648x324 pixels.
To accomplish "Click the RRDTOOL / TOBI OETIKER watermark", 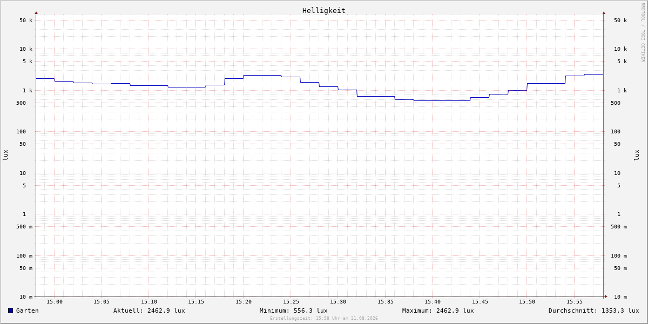I will (x=643, y=32).
